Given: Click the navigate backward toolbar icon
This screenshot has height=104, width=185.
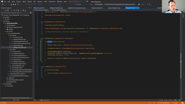Looking at the screenshot, I should pos(3,4).
